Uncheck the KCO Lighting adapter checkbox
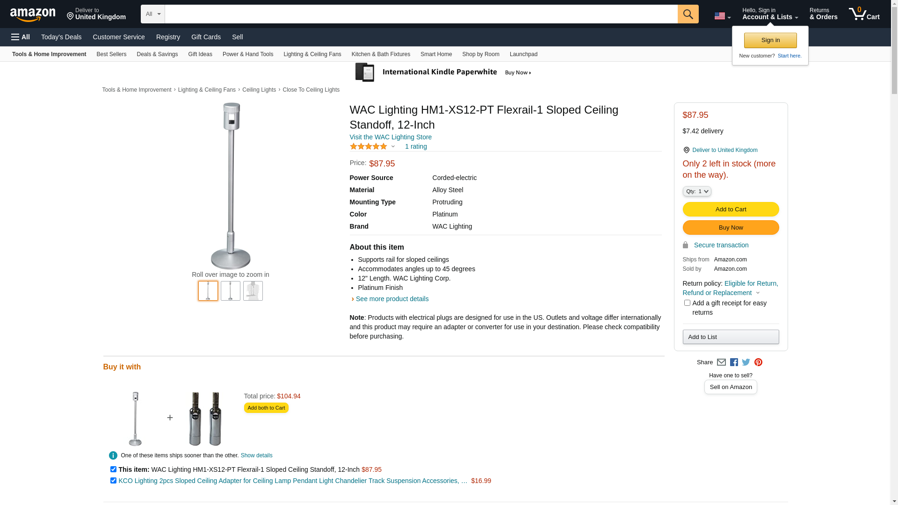Screen dimensions: 898x505 point(113,480)
